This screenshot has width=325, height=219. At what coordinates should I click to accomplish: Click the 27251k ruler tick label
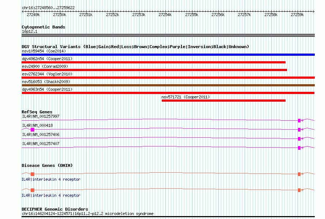pos(86,15)
